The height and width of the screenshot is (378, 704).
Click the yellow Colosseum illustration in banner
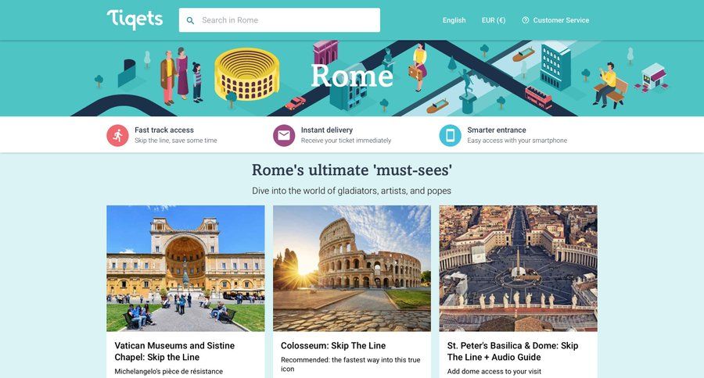pos(247,74)
